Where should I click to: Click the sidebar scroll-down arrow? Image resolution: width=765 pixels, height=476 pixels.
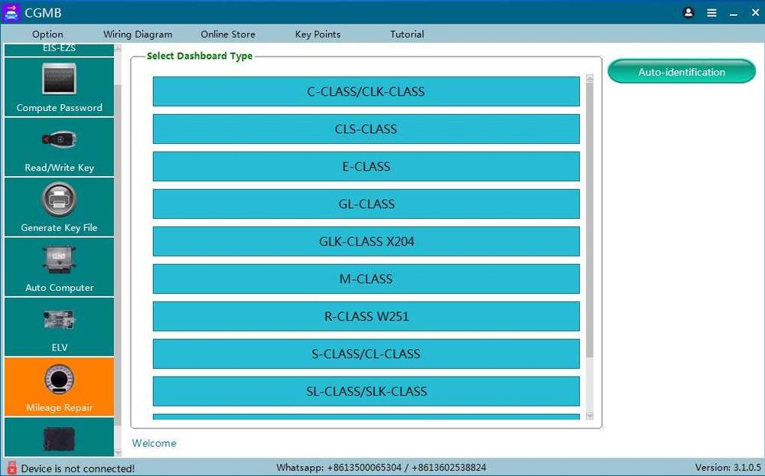point(118,452)
